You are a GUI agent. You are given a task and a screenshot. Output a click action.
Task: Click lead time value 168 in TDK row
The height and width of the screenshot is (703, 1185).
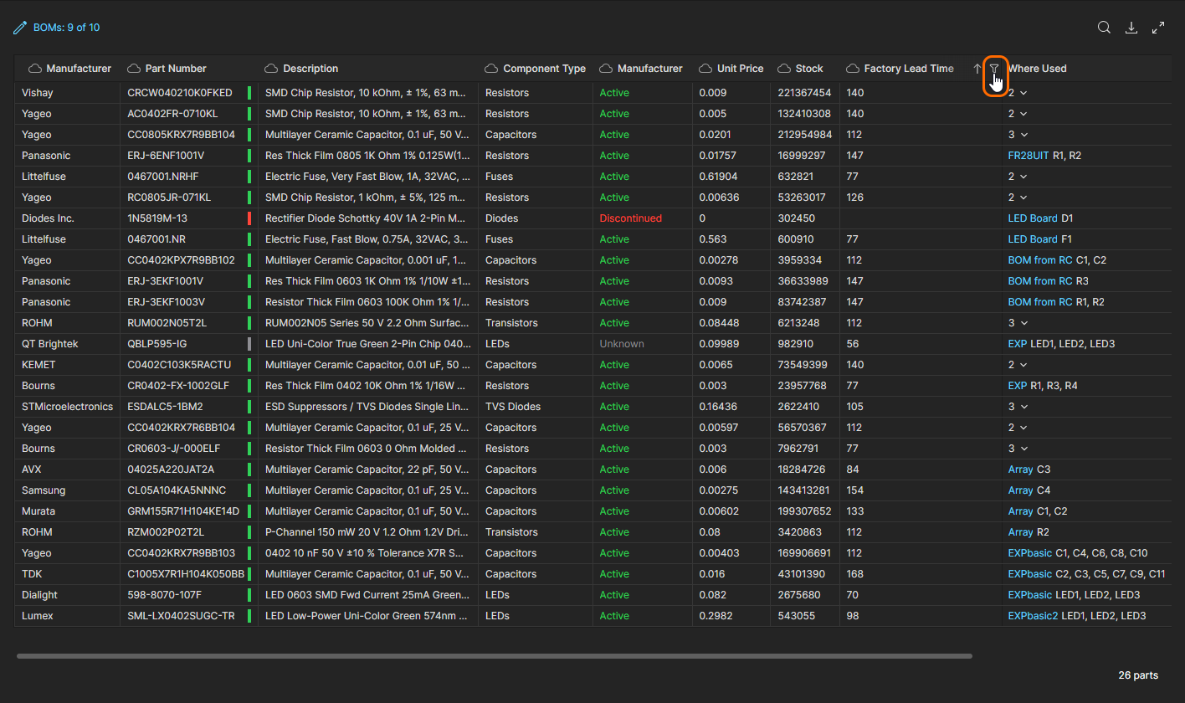click(854, 574)
